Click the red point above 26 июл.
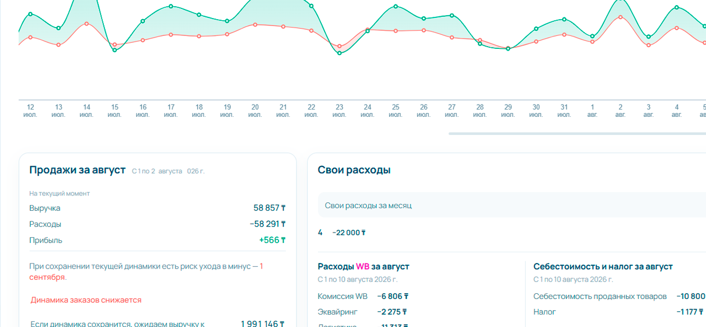This screenshot has height=327, width=706. [423, 30]
